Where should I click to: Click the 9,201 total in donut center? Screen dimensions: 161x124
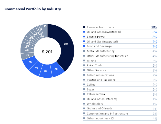coord(47,52)
